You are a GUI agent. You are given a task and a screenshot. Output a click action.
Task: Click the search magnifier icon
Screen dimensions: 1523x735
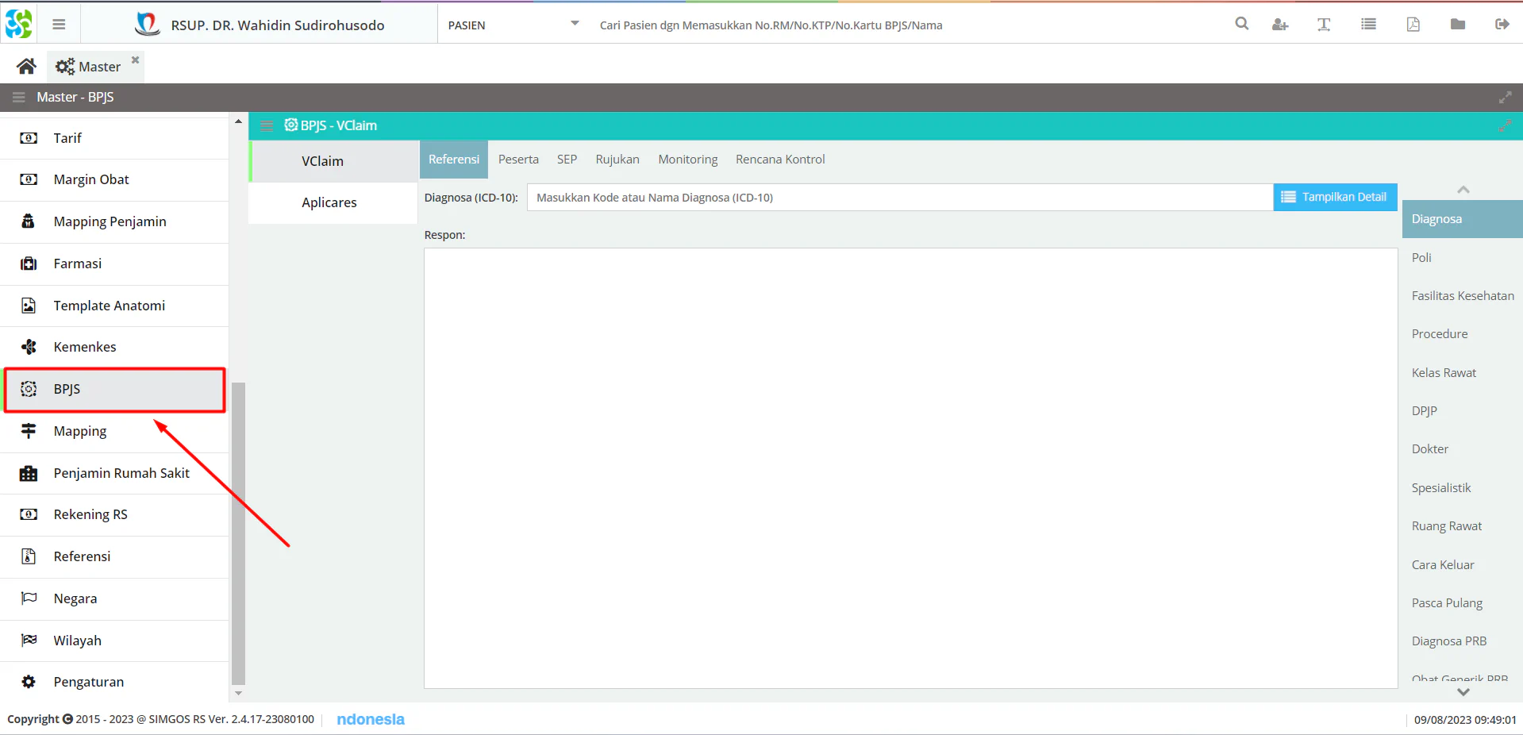click(x=1242, y=24)
